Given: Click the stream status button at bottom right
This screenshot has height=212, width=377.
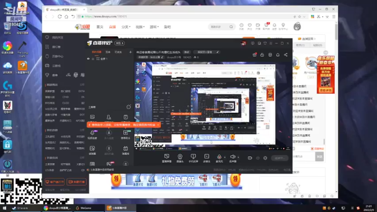Looking at the screenshot, I should (x=279, y=158).
